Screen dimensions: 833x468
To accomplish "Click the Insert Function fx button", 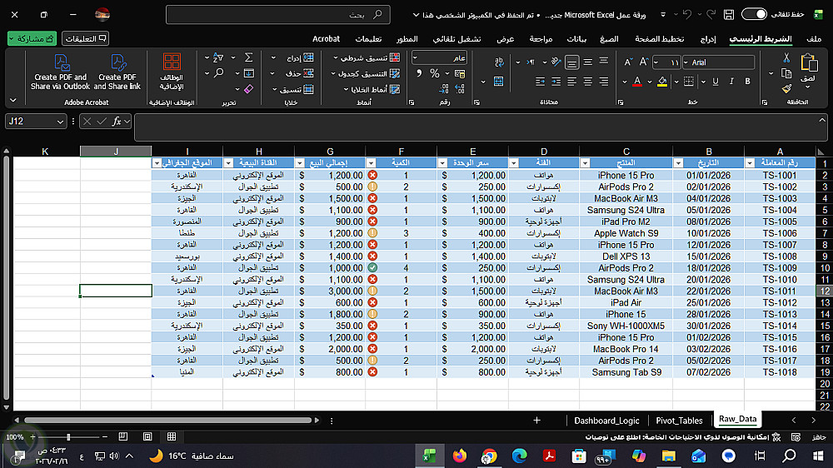I will (x=117, y=122).
